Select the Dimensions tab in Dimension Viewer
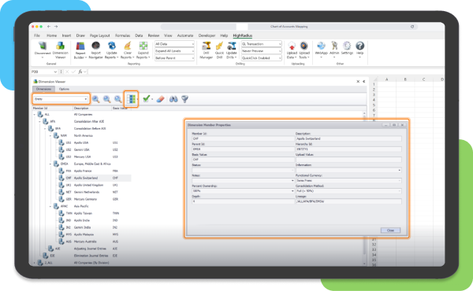This screenshot has height=291, width=473. click(43, 89)
